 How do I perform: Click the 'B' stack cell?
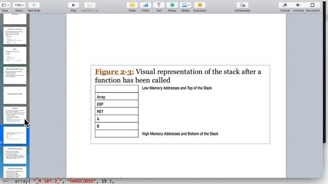coord(116,126)
